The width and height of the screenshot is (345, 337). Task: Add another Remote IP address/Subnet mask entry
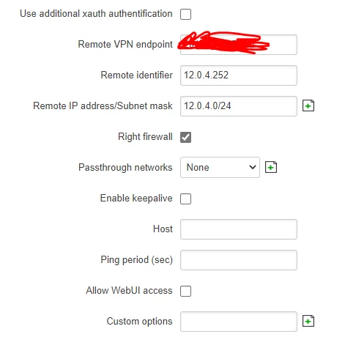coord(308,105)
